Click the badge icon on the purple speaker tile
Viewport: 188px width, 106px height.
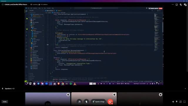point(68,95)
